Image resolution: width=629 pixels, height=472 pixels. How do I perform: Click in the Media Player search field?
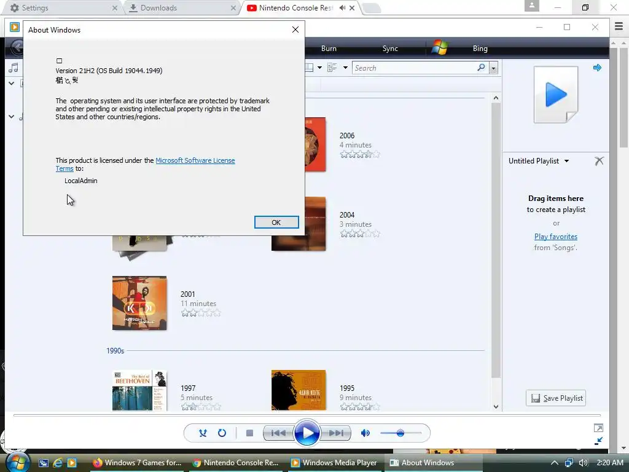413,68
